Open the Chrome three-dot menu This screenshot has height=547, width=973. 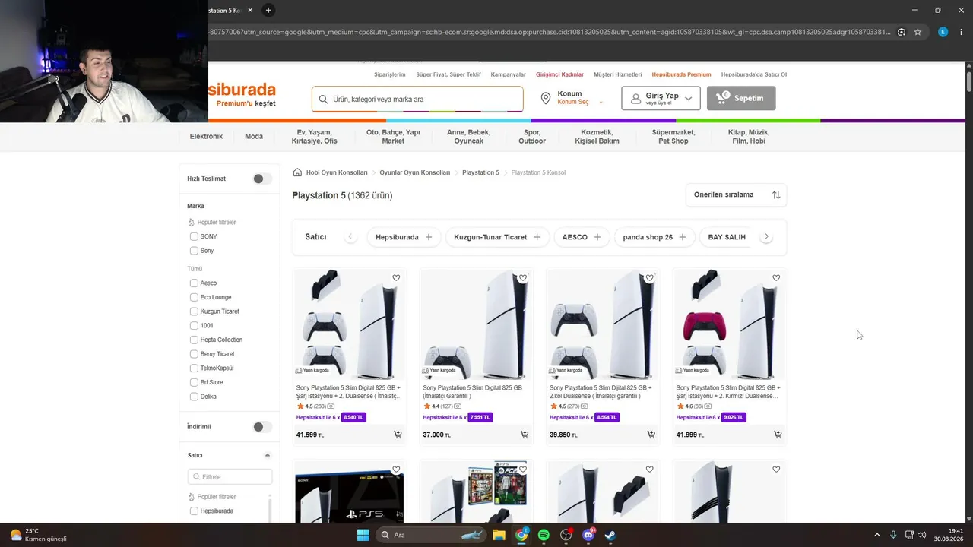[961, 32]
